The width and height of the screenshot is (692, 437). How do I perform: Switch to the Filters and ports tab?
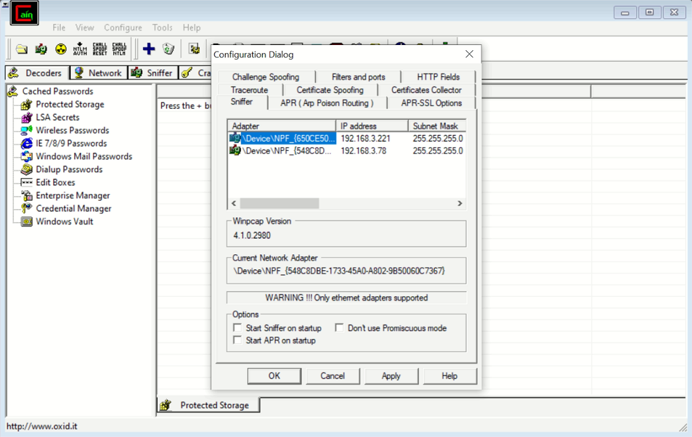(358, 77)
